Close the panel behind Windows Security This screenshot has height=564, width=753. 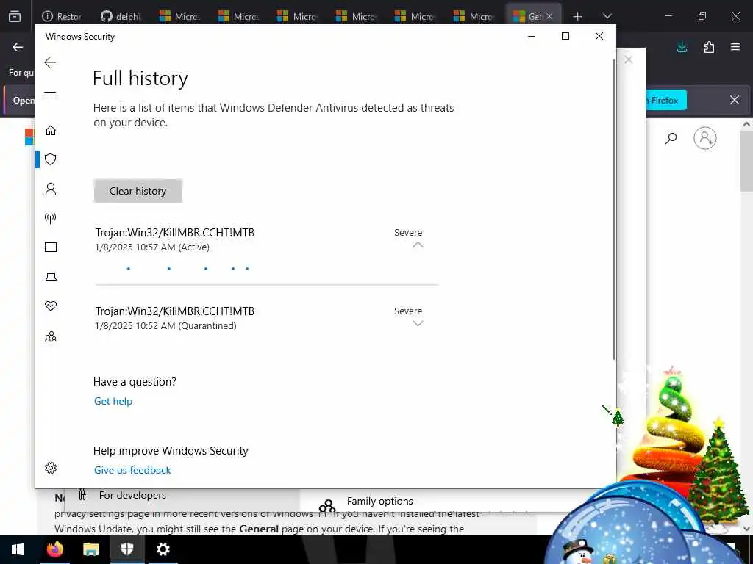tap(628, 60)
